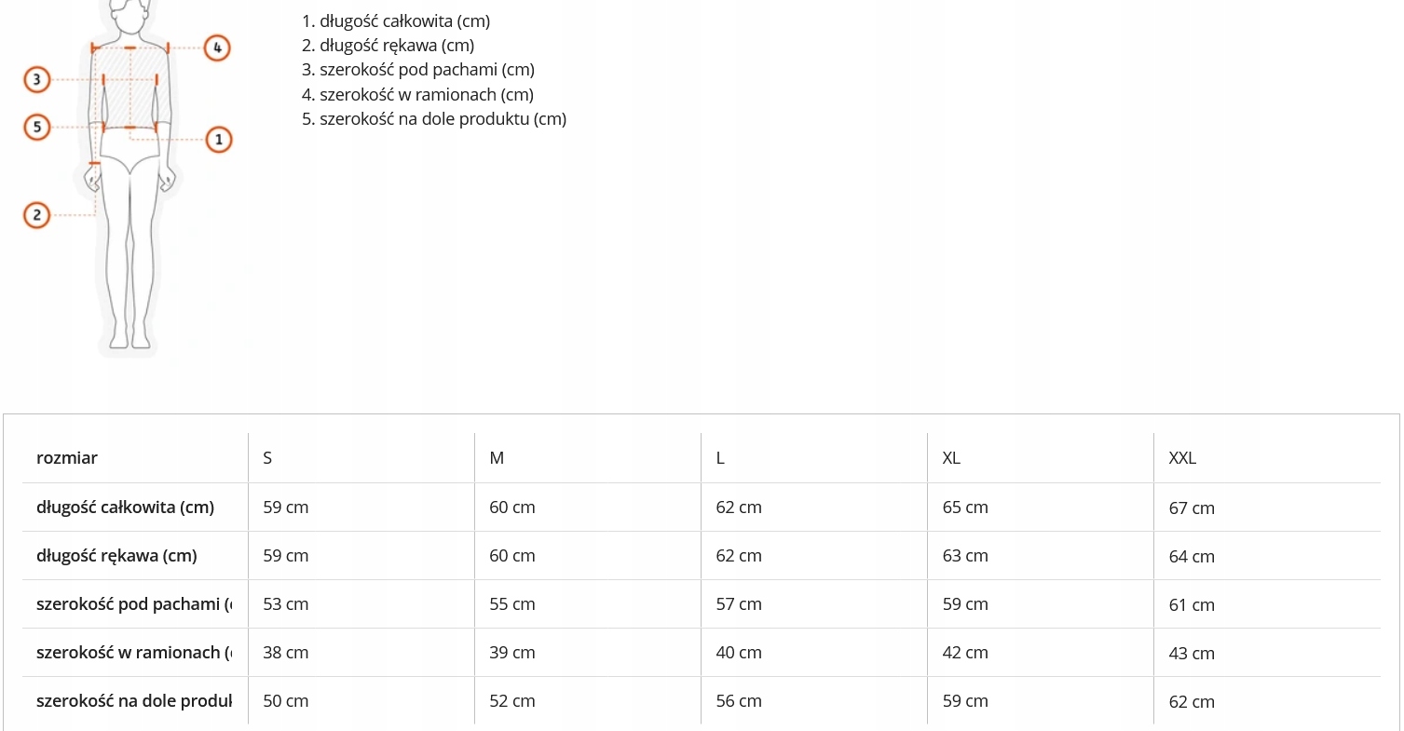Click the circled number 2 marker on diagram

coord(36,216)
